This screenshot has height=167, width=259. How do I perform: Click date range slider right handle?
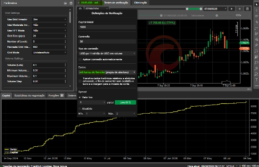coord(201,9)
